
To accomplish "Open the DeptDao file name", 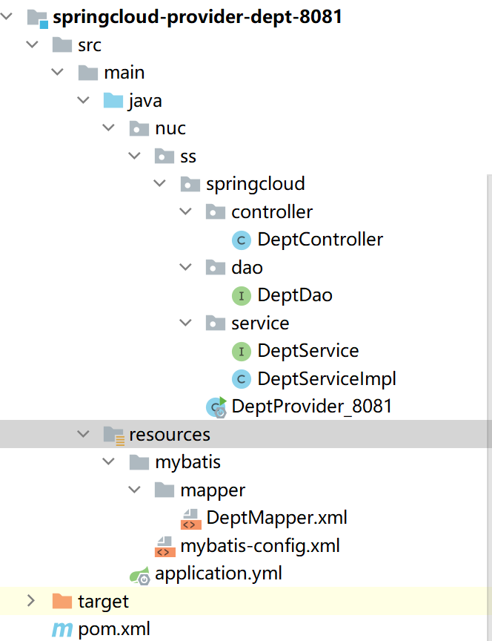I will (295, 296).
